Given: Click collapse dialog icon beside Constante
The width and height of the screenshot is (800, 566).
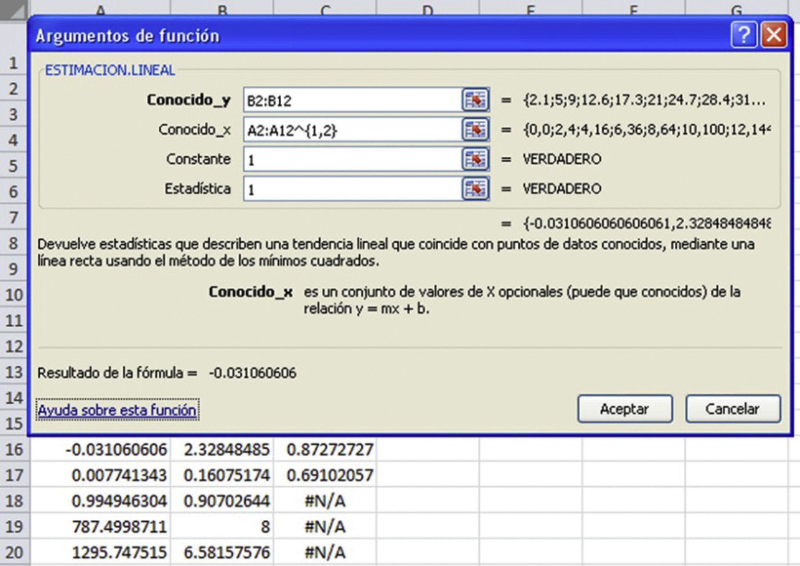Looking at the screenshot, I should (x=475, y=159).
